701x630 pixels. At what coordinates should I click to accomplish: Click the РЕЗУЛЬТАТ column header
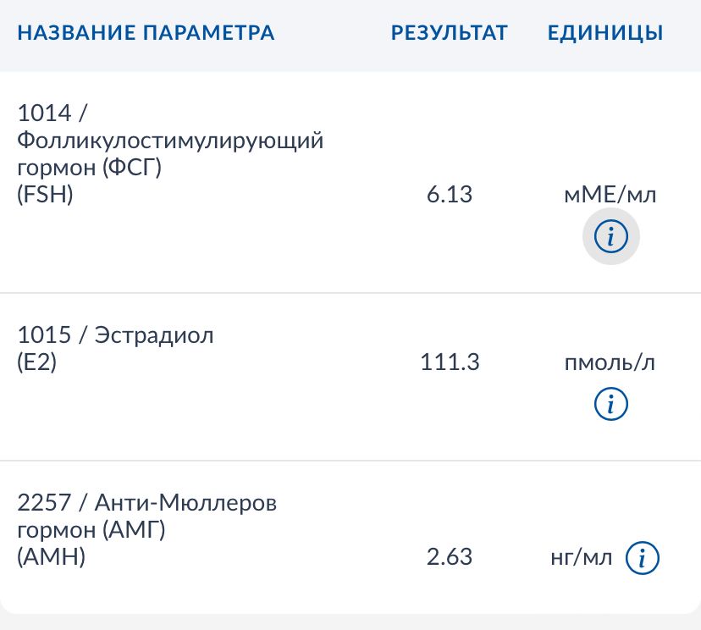[x=449, y=33]
